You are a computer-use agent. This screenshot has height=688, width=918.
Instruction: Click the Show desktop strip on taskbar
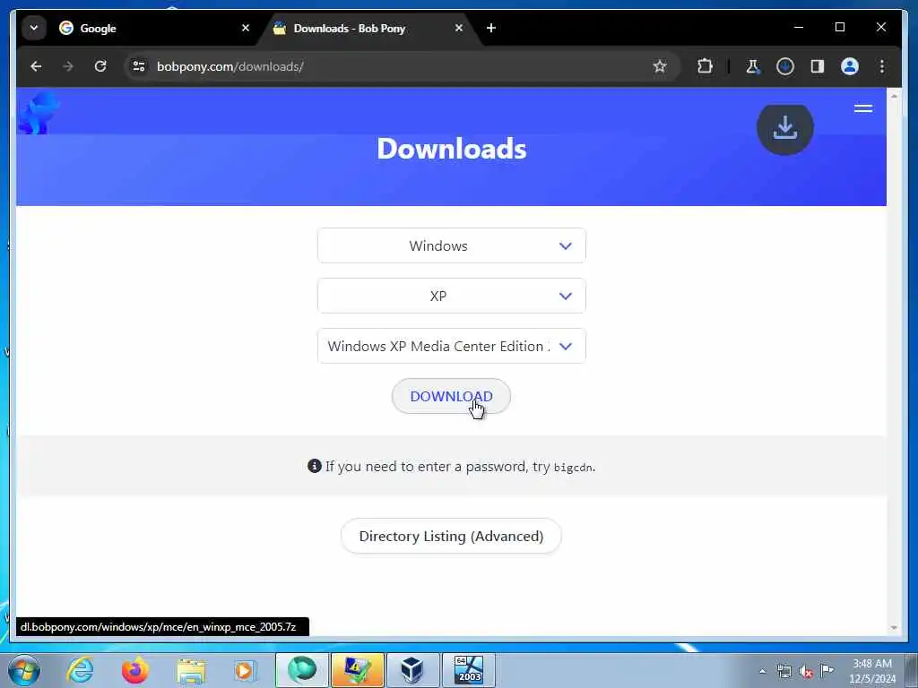912,670
